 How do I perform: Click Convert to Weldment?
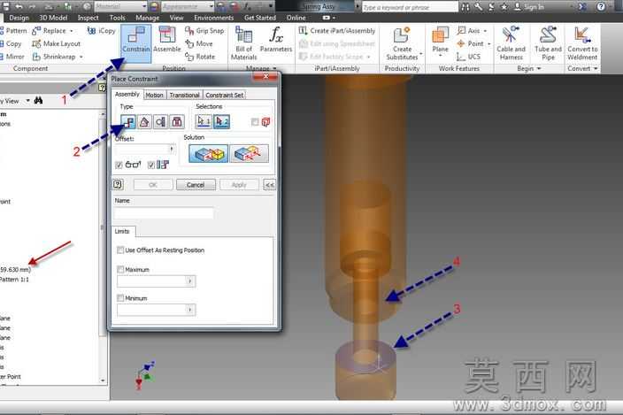click(582, 43)
